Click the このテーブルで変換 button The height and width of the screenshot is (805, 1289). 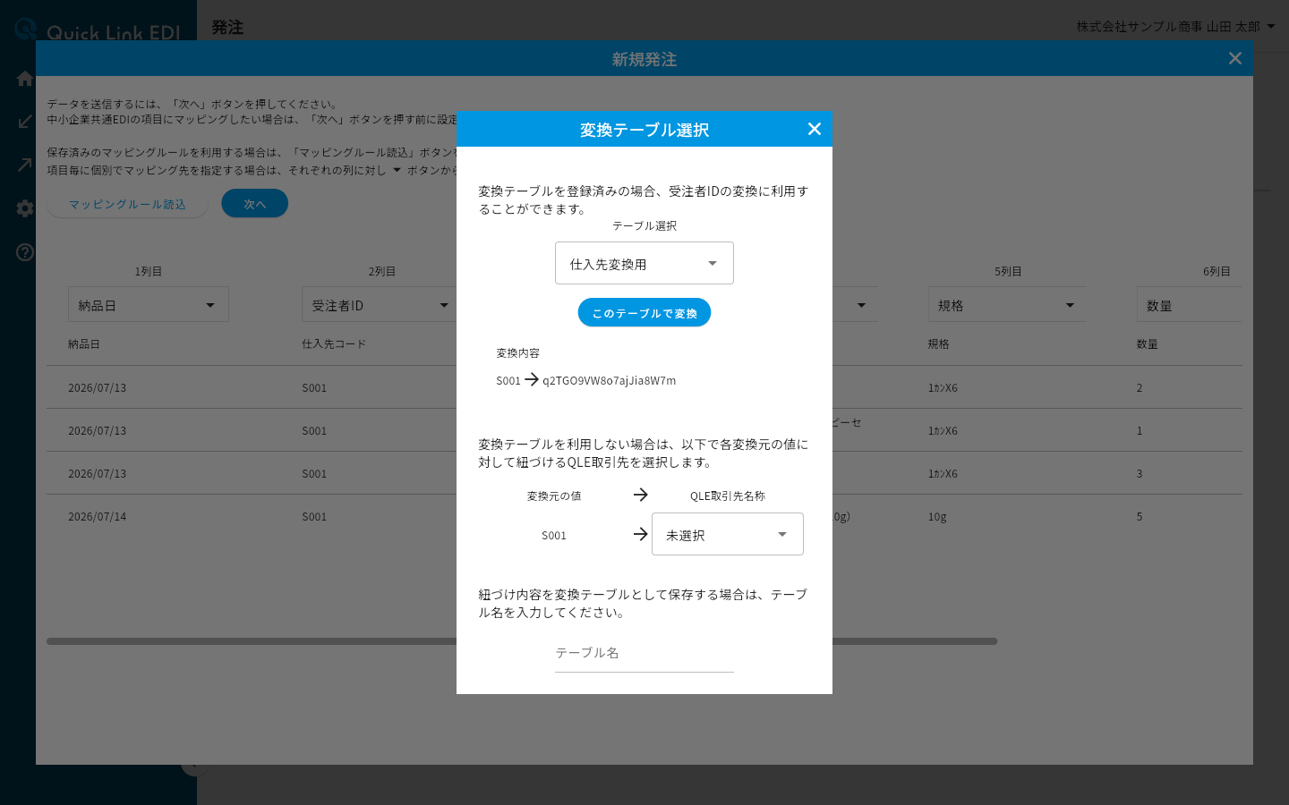(644, 312)
